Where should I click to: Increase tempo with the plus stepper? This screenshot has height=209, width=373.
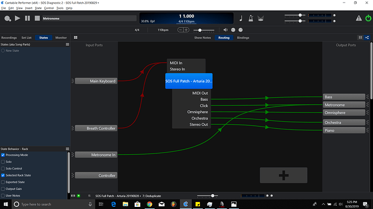[186, 30]
